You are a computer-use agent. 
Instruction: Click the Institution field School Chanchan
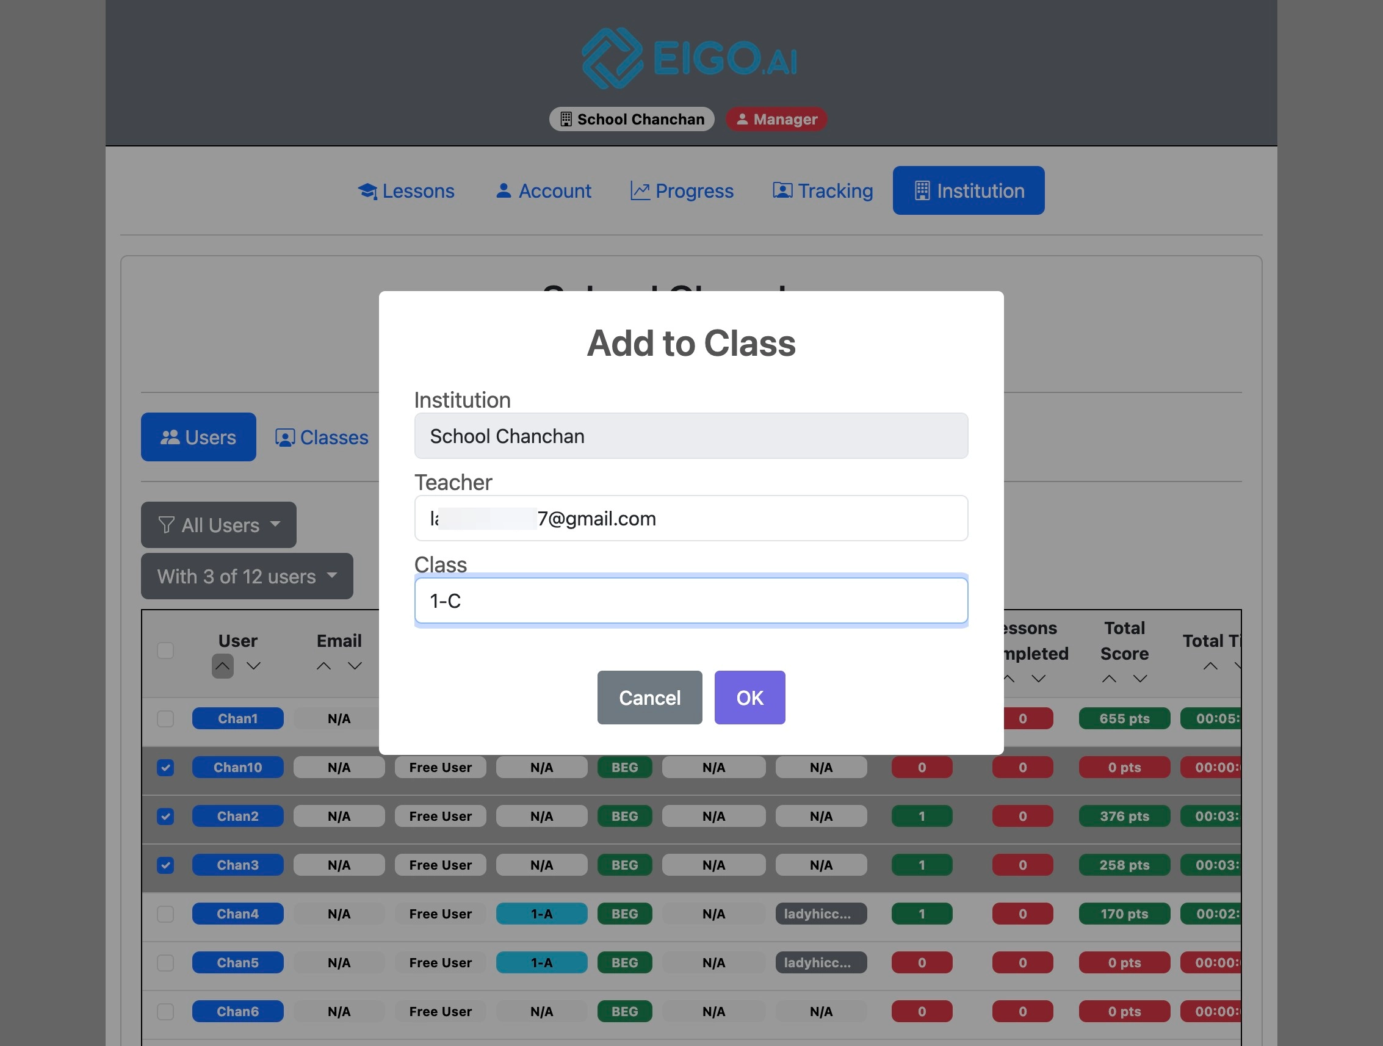[691, 436]
